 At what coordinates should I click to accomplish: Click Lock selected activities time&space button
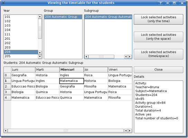[x=158, y=54]
